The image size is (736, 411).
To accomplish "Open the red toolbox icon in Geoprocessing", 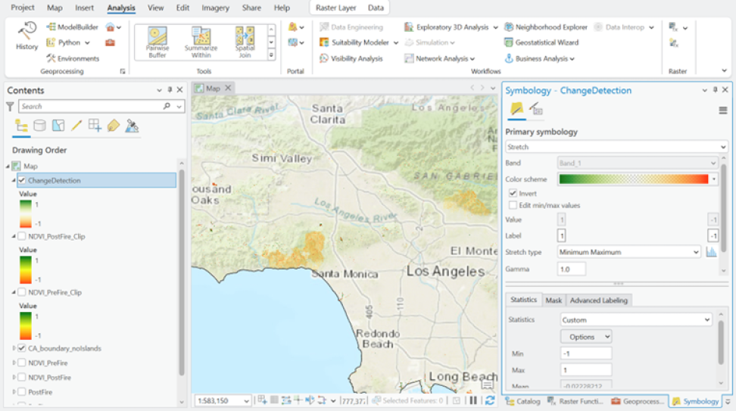I will point(111,42).
